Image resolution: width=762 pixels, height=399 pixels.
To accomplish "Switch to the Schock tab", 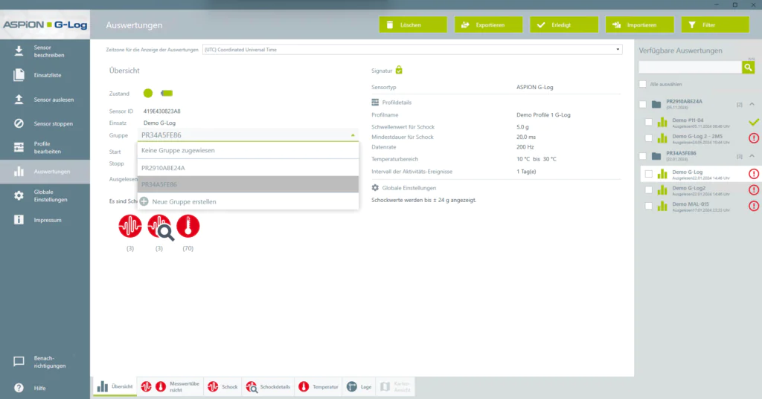I will pyautogui.click(x=222, y=387).
